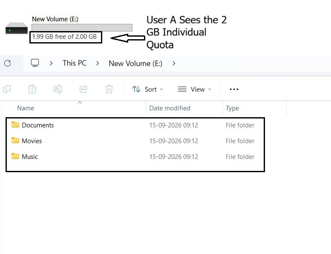The width and height of the screenshot is (331, 254).
Task: Click the sort direction arrow above Name
Action: point(80,103)
